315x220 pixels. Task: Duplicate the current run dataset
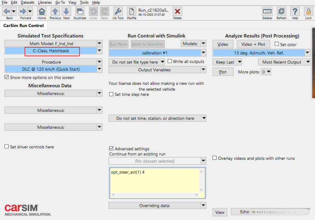click(x=80, y=11)
